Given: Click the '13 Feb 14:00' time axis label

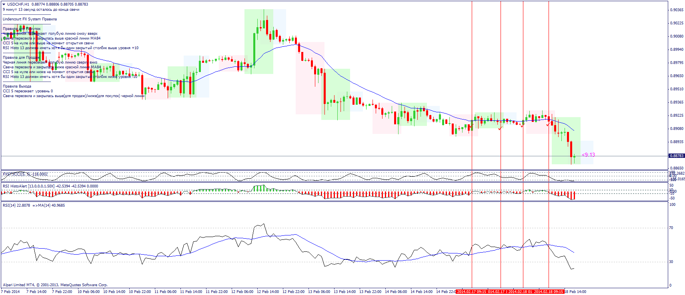Looking at the screenshot, I should pyautogui.click(x=345, y=292).
